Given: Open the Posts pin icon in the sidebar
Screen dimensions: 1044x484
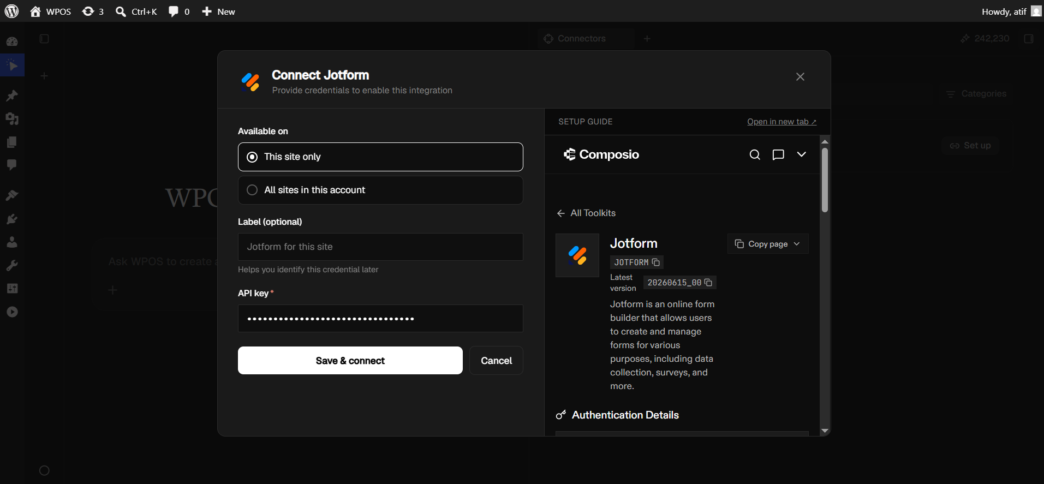Looking at the screenshot, I should point(12,95).
